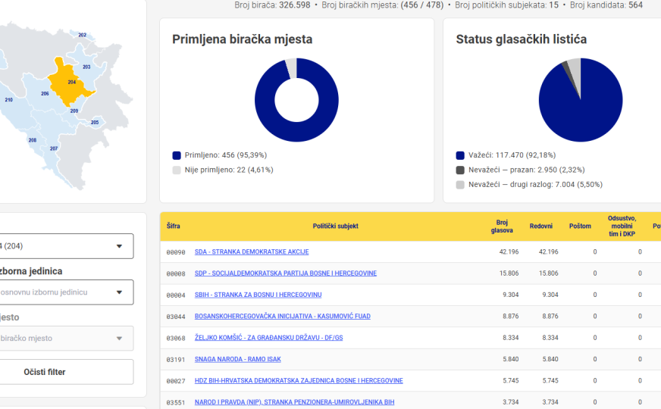Image resolution: width=661 pixels, height=409 pixels.
Task: Click the Broj birača 326.598 text
Action: pos(272,5)
